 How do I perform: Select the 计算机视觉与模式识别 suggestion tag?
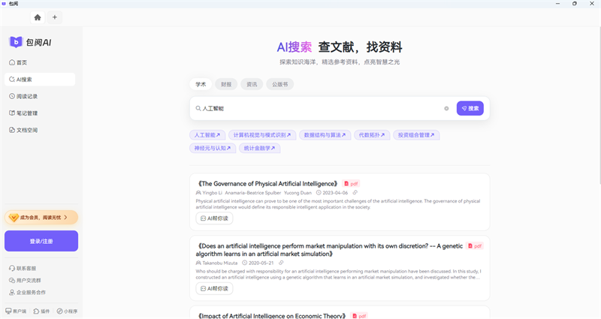click(x=259, y=135)
